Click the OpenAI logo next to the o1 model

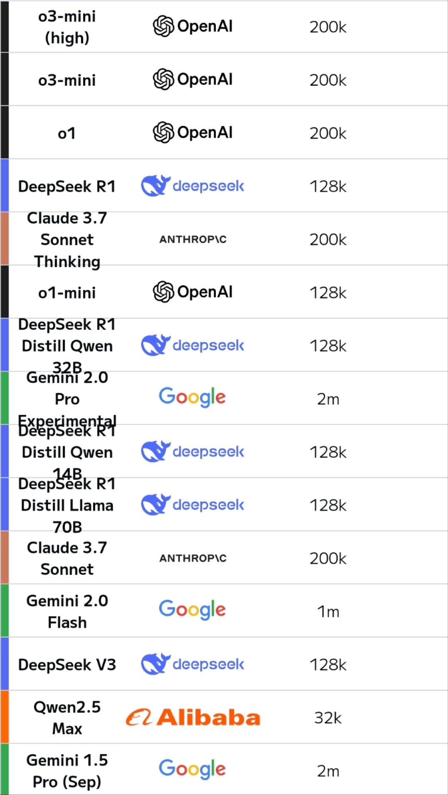[x=193, y=132]
